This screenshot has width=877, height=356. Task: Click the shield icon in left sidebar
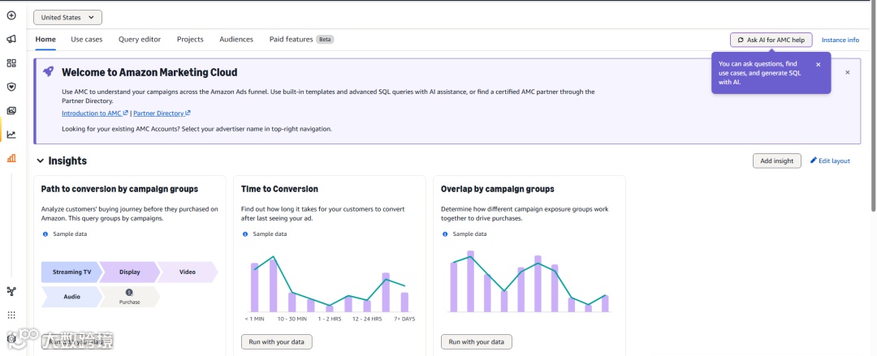pos(11,87)
